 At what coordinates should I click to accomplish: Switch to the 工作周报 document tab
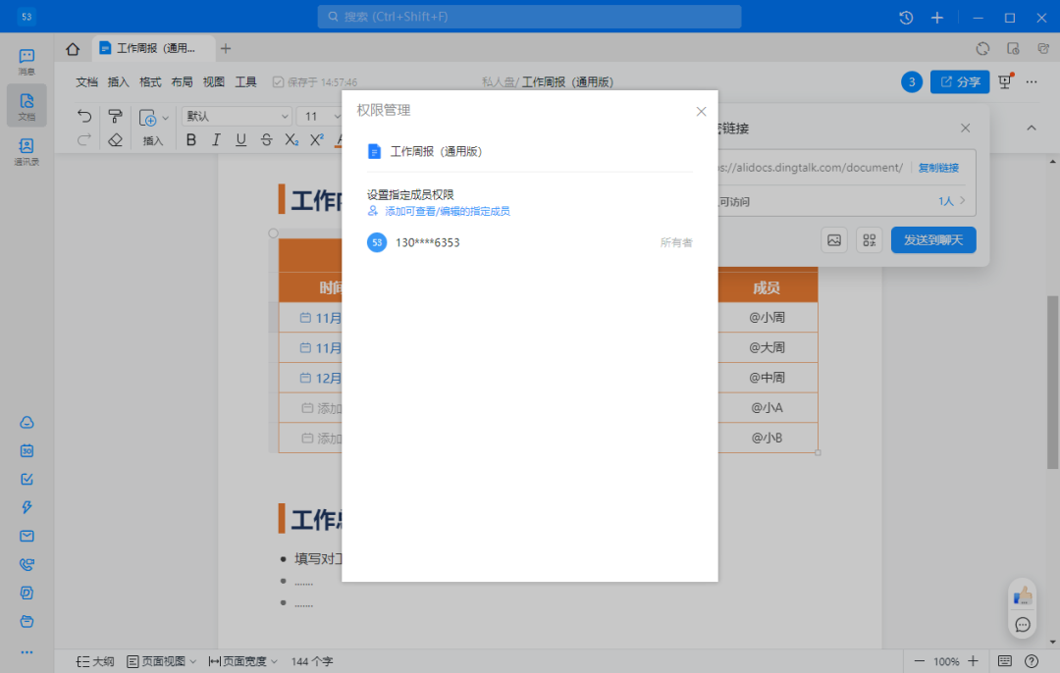point(154,48)
